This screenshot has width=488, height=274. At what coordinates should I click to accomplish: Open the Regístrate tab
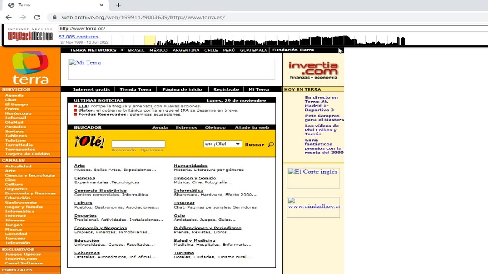pyautogui.click(x=226, y=89)
